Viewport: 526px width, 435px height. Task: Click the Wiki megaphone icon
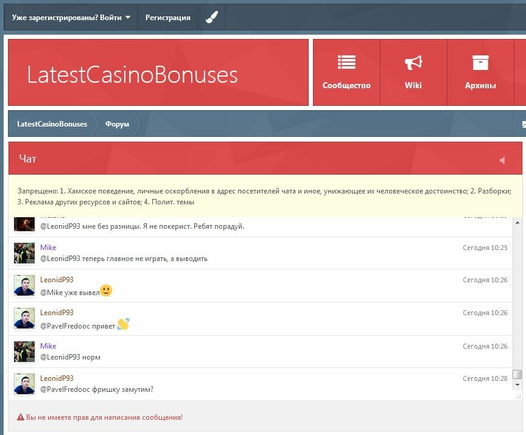click(x=413, y=63)
